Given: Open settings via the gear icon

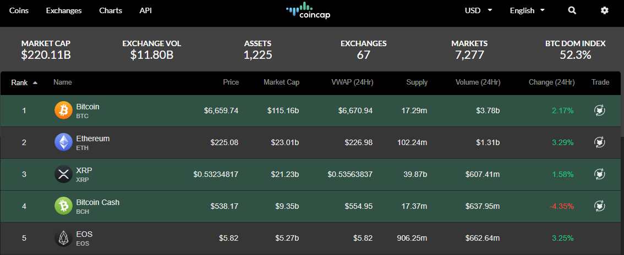Looking at the screenshot, I should pos(605,10).
